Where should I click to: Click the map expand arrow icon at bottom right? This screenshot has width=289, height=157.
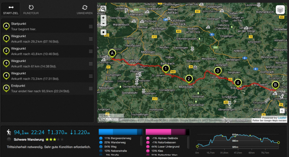point(282,111)
